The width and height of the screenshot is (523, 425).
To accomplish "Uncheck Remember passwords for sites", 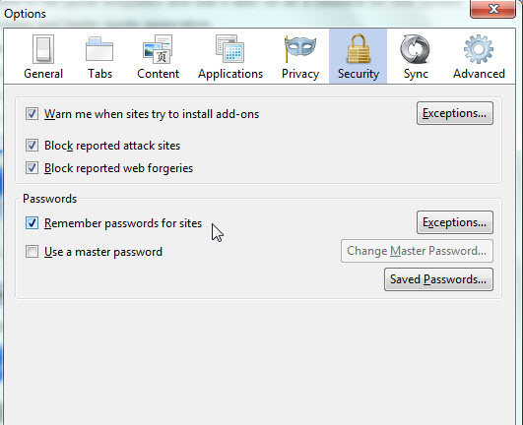I will tap(33, 223).
